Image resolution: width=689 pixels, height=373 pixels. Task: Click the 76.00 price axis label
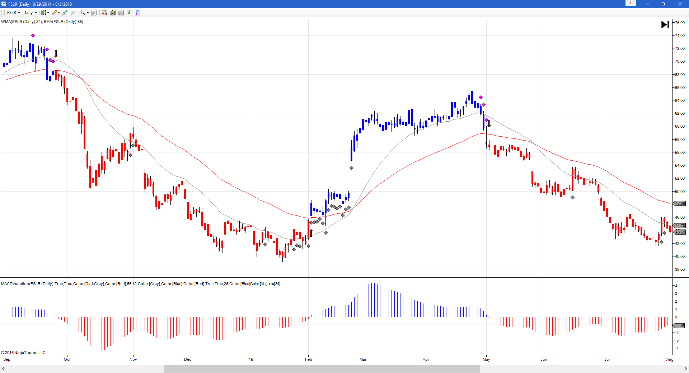pos(680,23)
